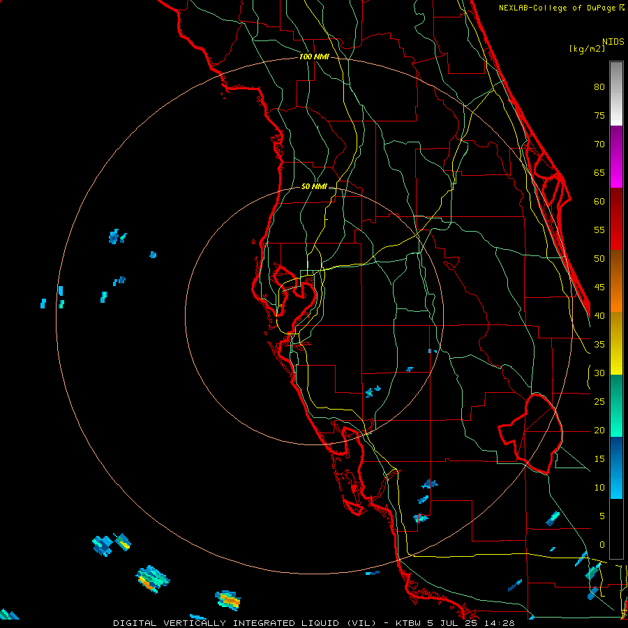Click the 14:28 timestamp in the caption
The height and width of the screenshot is (628, 628).
(x=501, y=623)
